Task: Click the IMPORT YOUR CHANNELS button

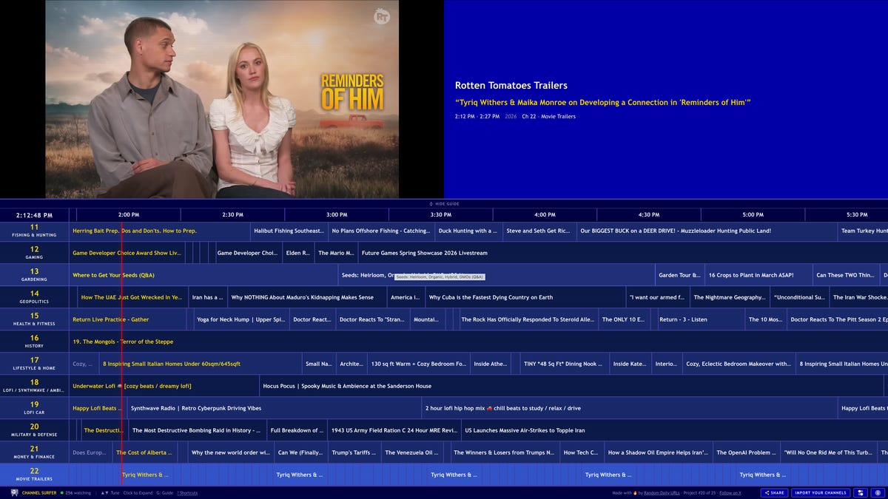Action: pos(821,492)
